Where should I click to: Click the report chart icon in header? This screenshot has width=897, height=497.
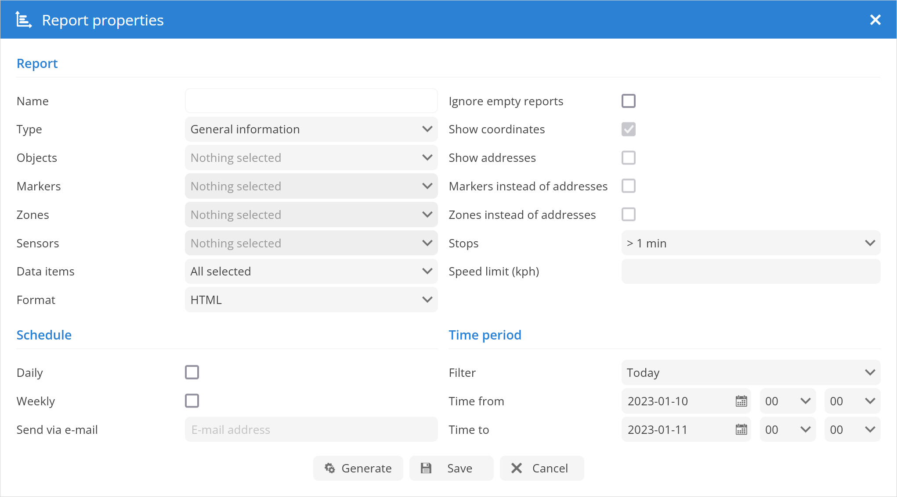coord(23,20)
